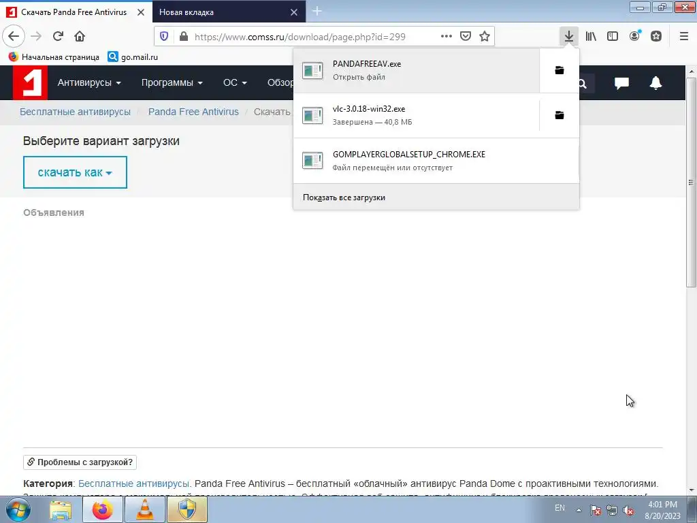The image size is (697, 523).
Task: Open the network tray icon
Action: point(612,510)
